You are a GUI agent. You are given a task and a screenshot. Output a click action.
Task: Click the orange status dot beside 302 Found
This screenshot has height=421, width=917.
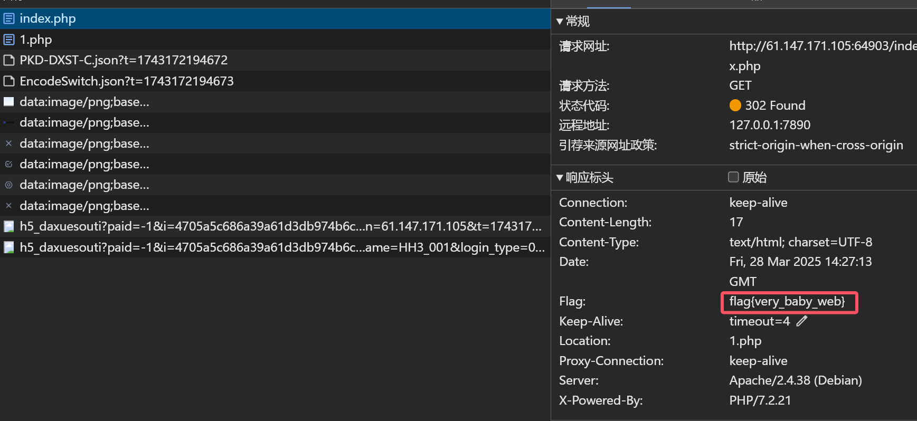(x=735, y=106)
